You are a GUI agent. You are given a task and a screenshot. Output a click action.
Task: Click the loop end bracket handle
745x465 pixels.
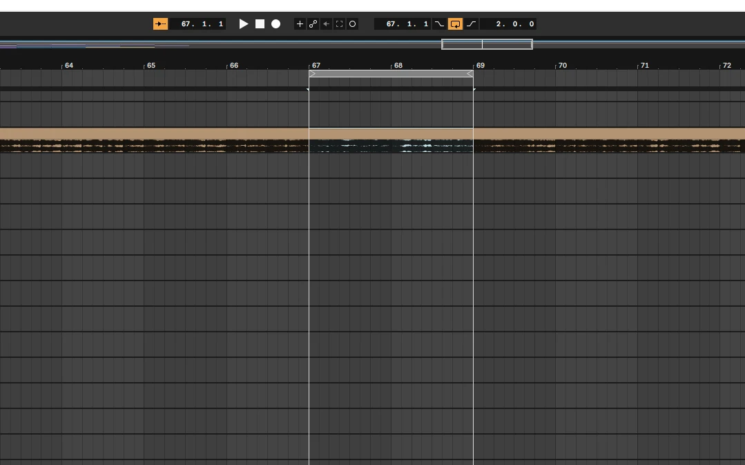470,74
